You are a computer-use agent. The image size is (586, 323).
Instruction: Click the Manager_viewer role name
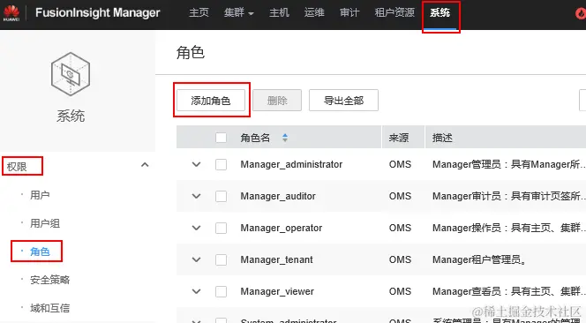tap(277, 291)
